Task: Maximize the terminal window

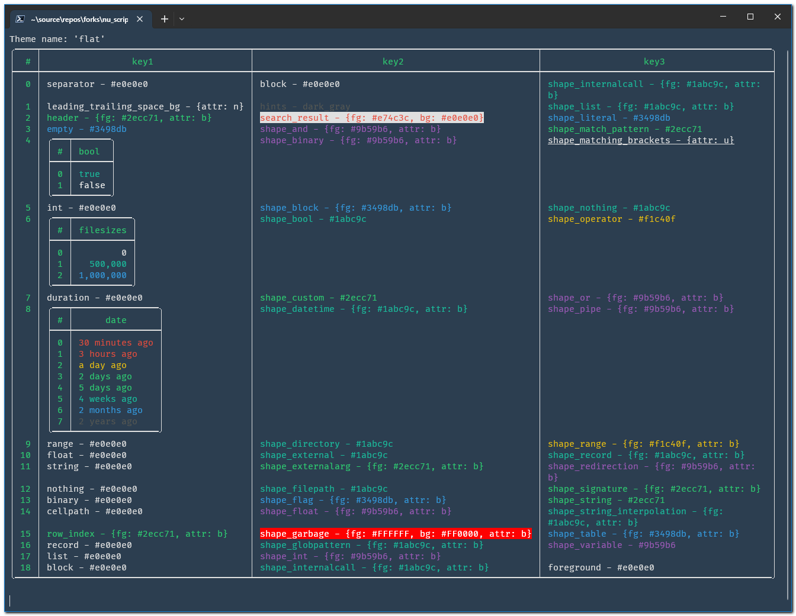Action: pos(750,17)
